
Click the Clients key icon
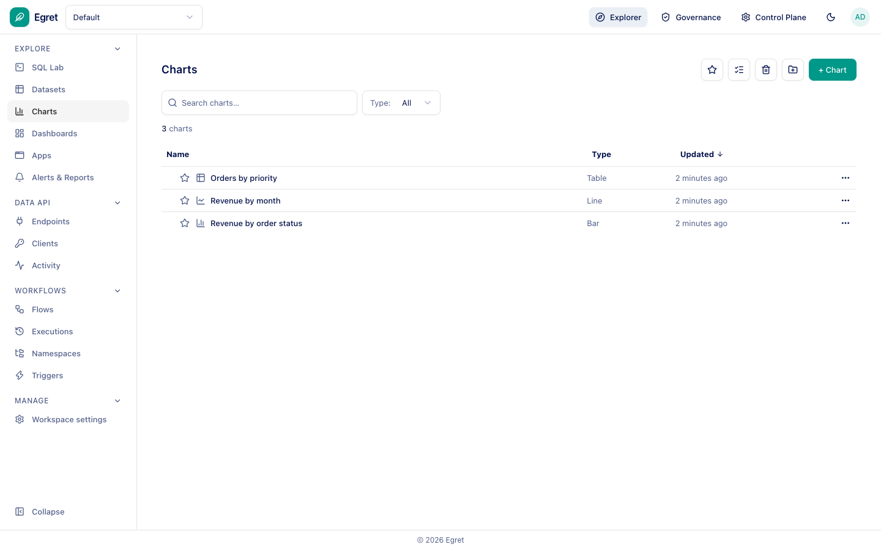20,243
